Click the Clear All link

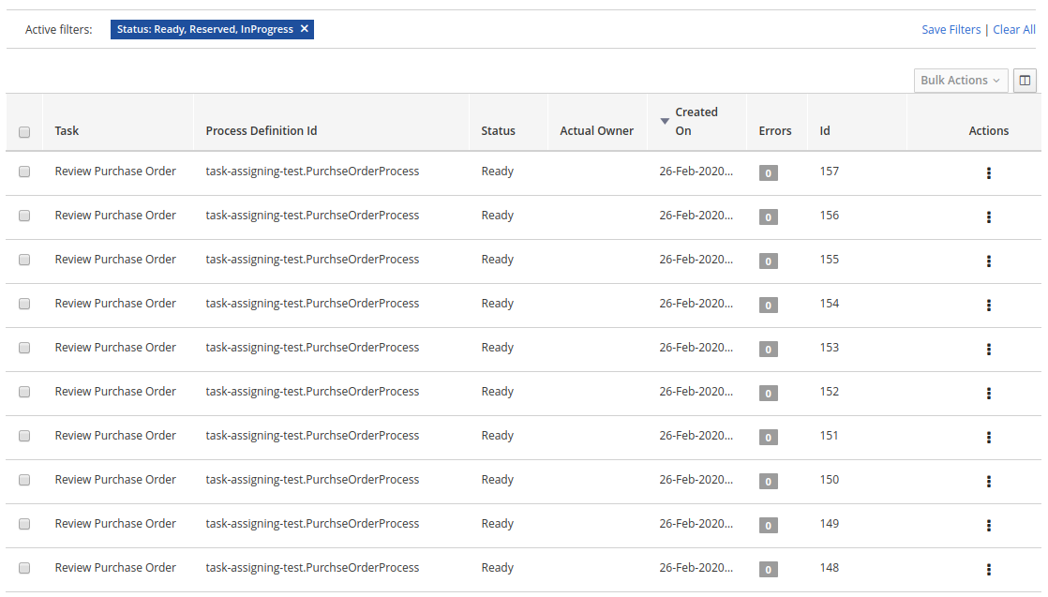(x=1014, y=30)
